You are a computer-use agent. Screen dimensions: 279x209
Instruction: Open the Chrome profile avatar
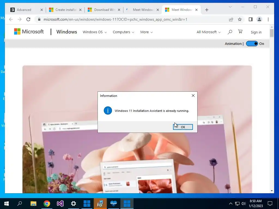tap(259, 19)
